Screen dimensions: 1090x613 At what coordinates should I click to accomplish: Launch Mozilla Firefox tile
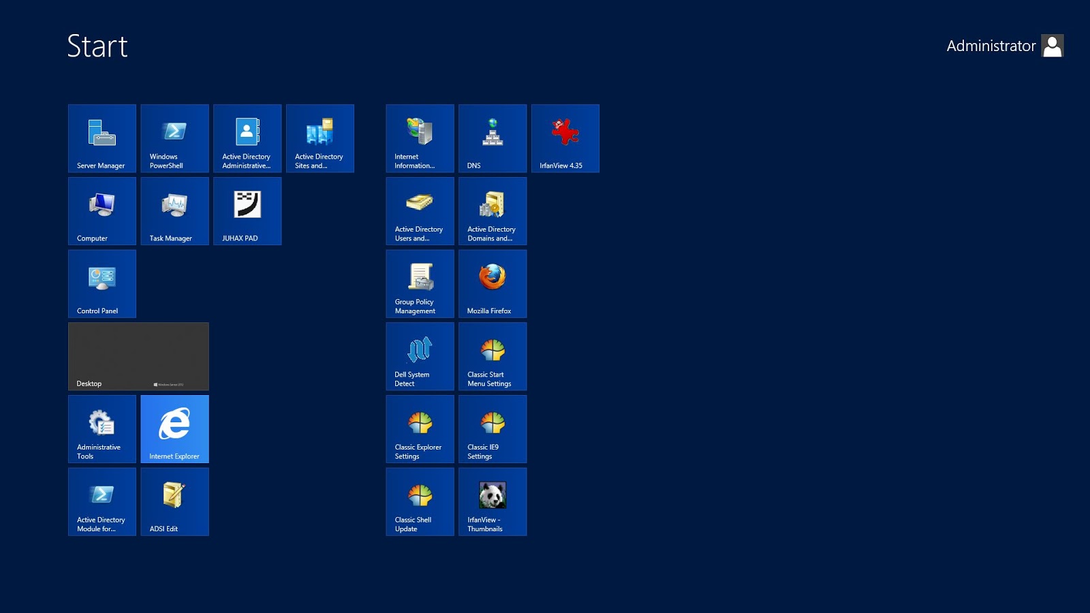pos(493,284)
